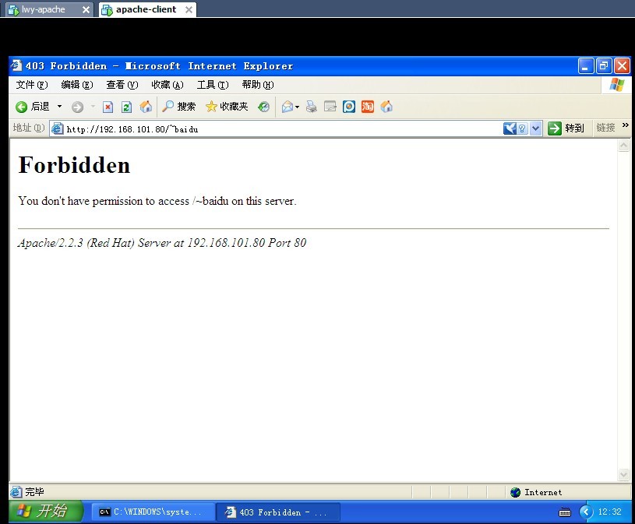
Task: Click the Print icon
Action: pyautogui.click(x=312, y=107)
